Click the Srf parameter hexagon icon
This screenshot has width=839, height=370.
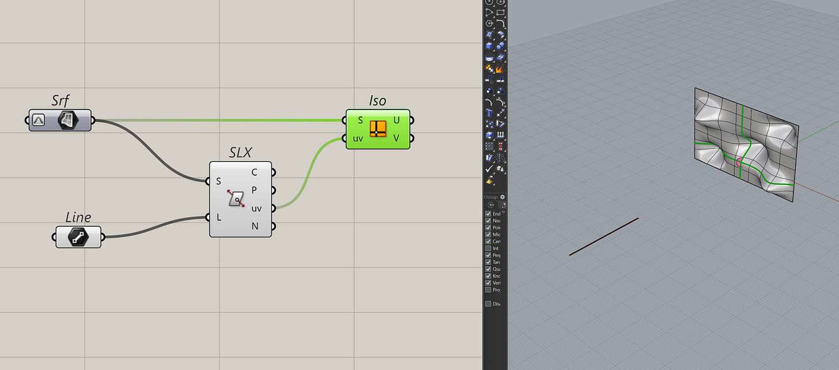point(69,120)
